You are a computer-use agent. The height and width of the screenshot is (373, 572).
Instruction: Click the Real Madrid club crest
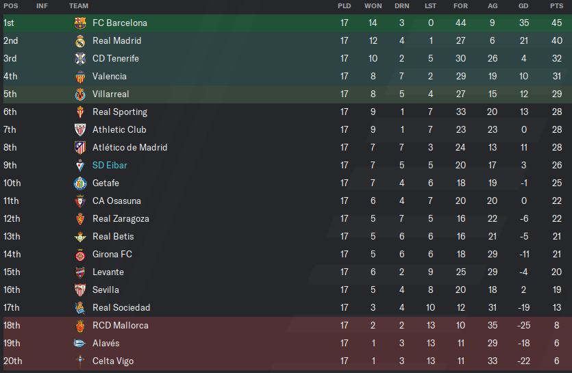pyautogui.click(x=80, y=41)
